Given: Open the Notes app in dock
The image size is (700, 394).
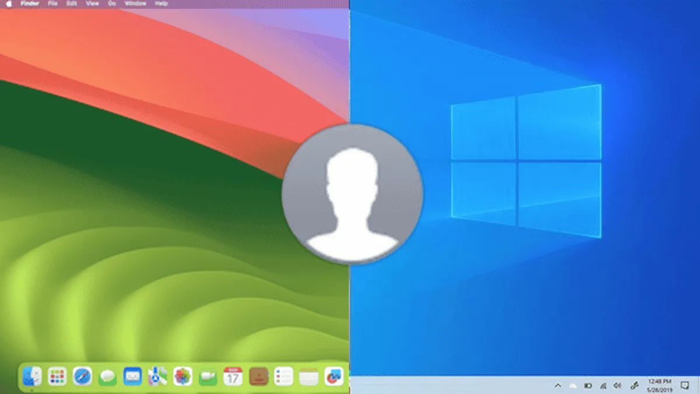Looking at the screenshot, I should click(x=309, y=377).
